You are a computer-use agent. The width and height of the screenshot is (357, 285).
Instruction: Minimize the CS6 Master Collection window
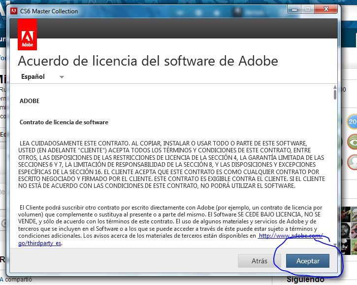294,9
